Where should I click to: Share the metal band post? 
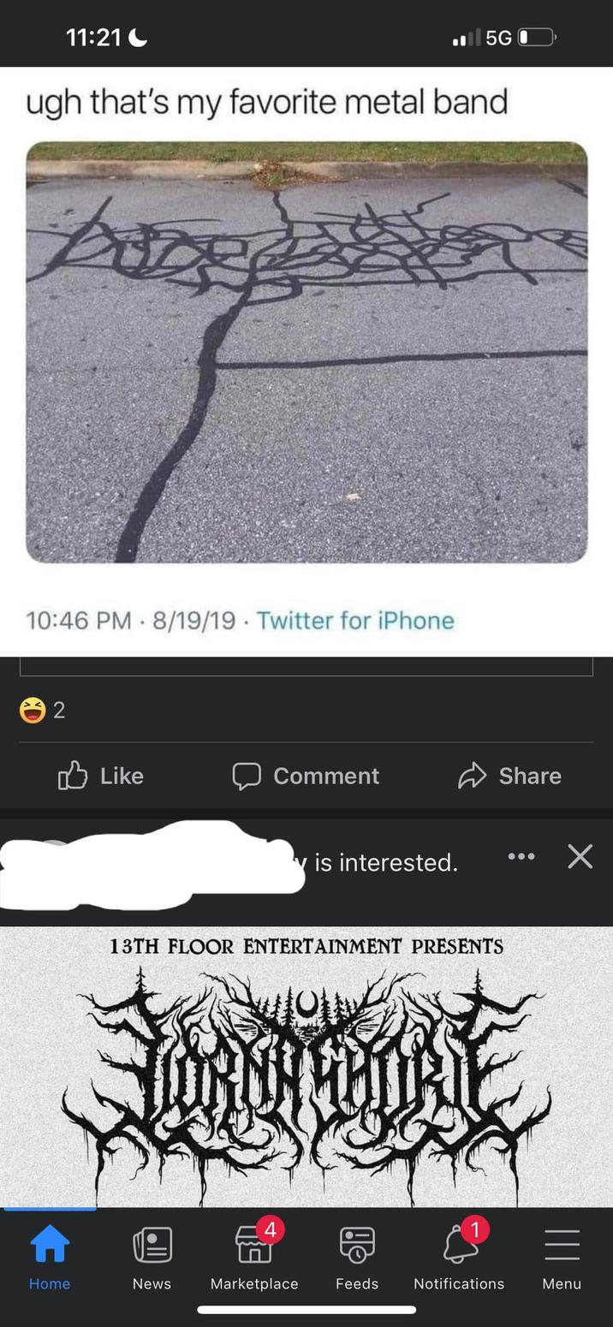click(x=509, y=776)
